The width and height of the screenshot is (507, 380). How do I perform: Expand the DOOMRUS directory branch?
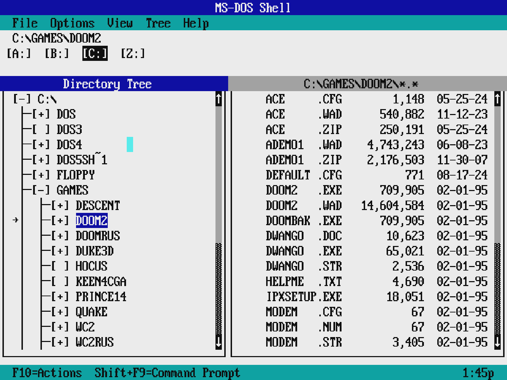(x=60, y=236)
